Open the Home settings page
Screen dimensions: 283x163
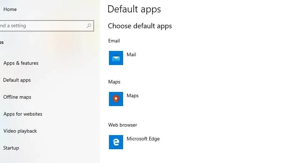tap(10, 9)
